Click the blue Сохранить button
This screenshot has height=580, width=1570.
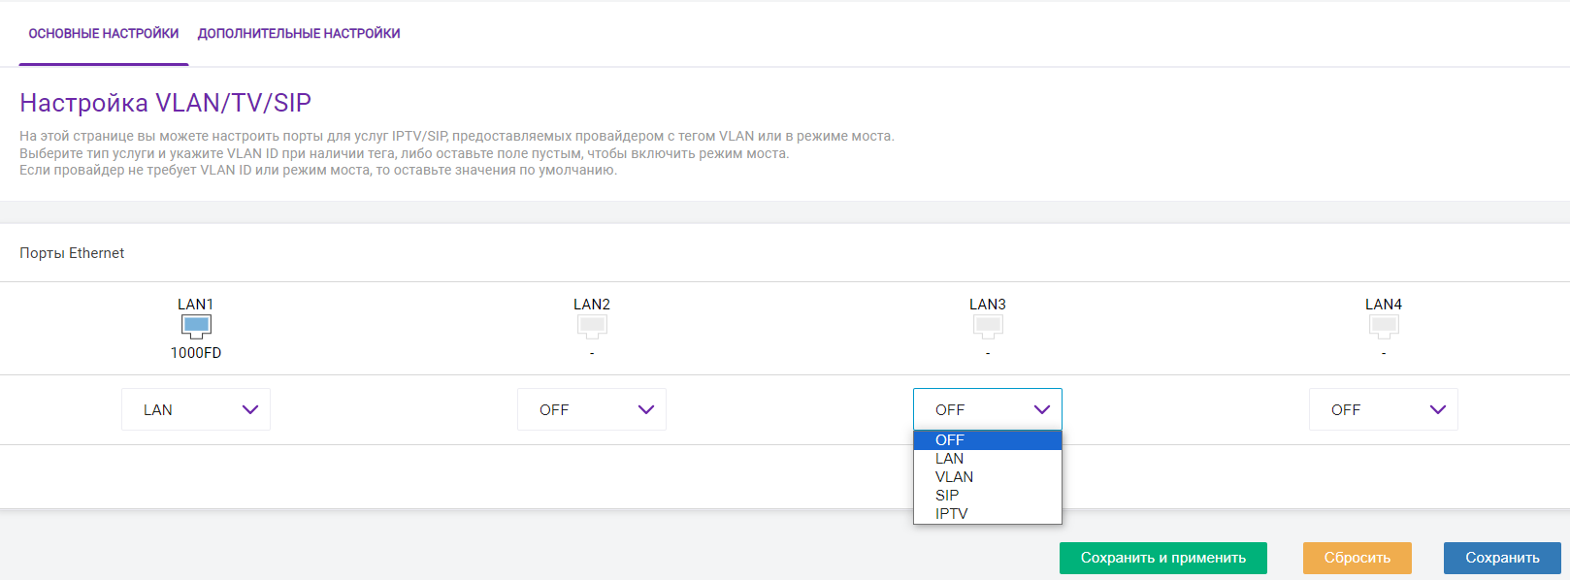pos(1502,558)
